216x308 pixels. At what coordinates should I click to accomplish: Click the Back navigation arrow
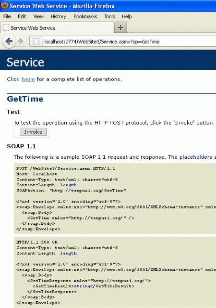tap(9, 41)
